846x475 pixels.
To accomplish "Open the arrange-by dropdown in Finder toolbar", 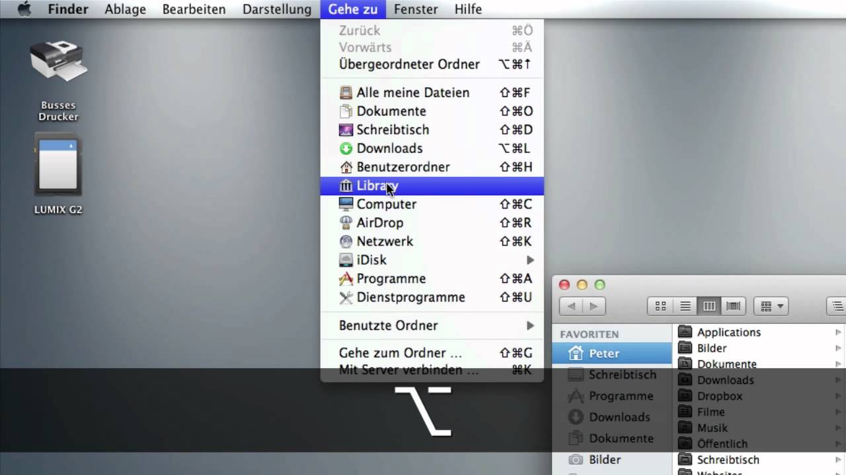I will click(x=771, y=306).
